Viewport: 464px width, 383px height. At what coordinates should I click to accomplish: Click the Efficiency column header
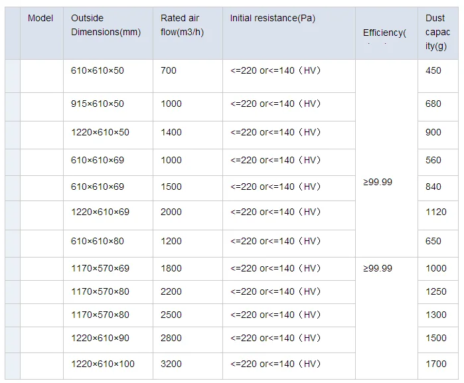point(384,33)
